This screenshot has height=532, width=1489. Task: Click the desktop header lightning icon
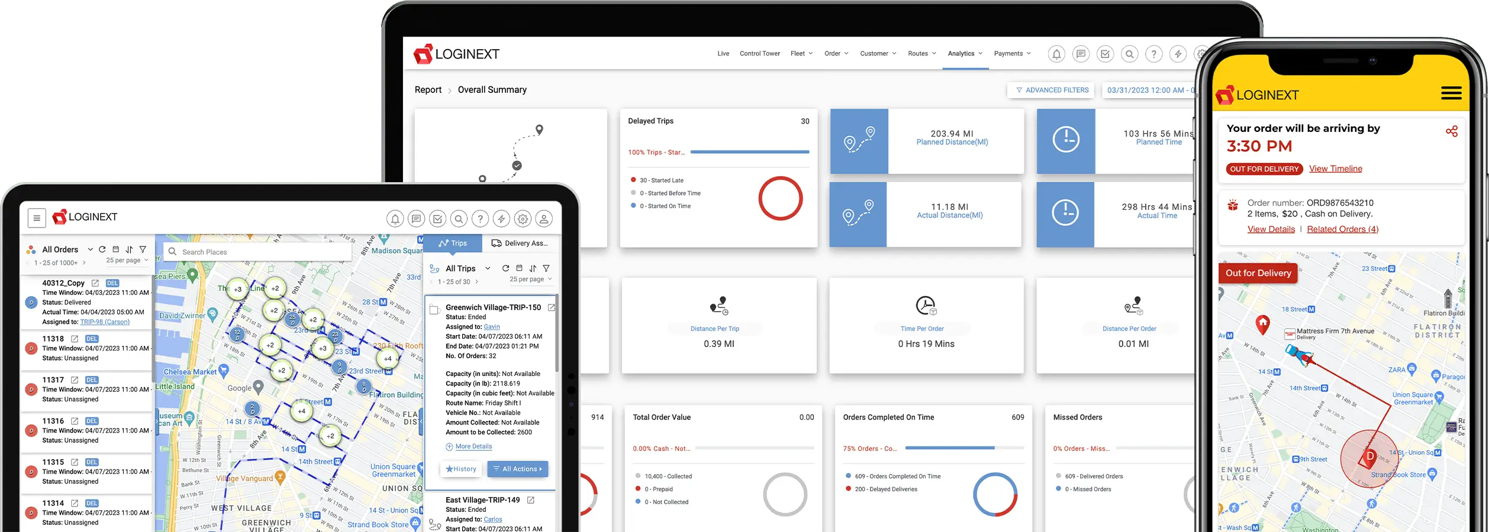coord(1178,54)
